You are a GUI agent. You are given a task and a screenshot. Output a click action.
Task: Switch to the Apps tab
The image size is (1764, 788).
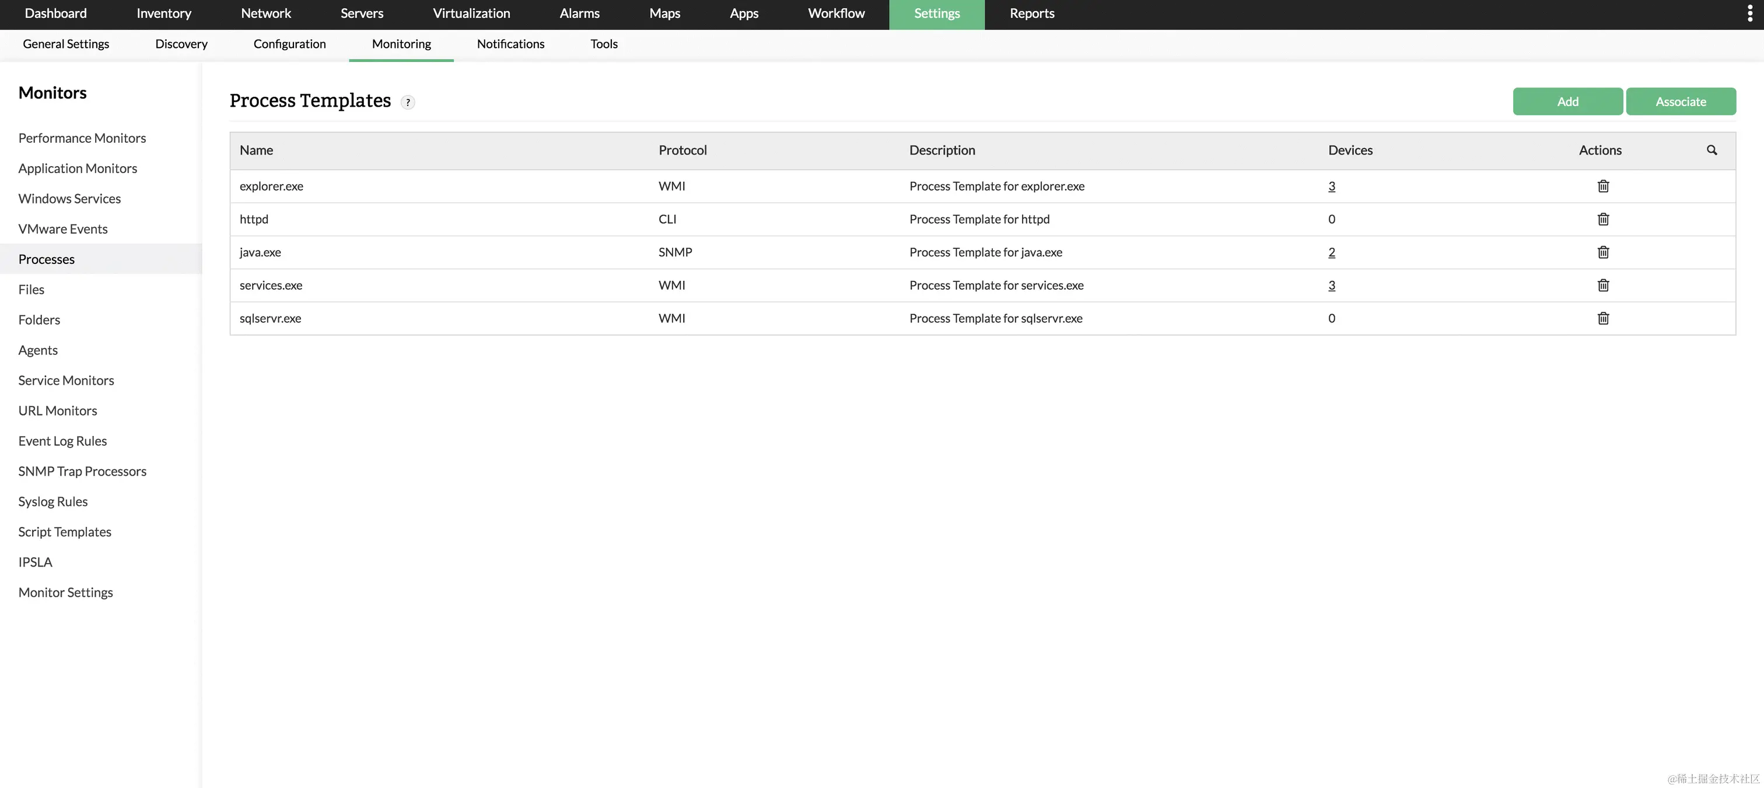[x=744, y=13]
